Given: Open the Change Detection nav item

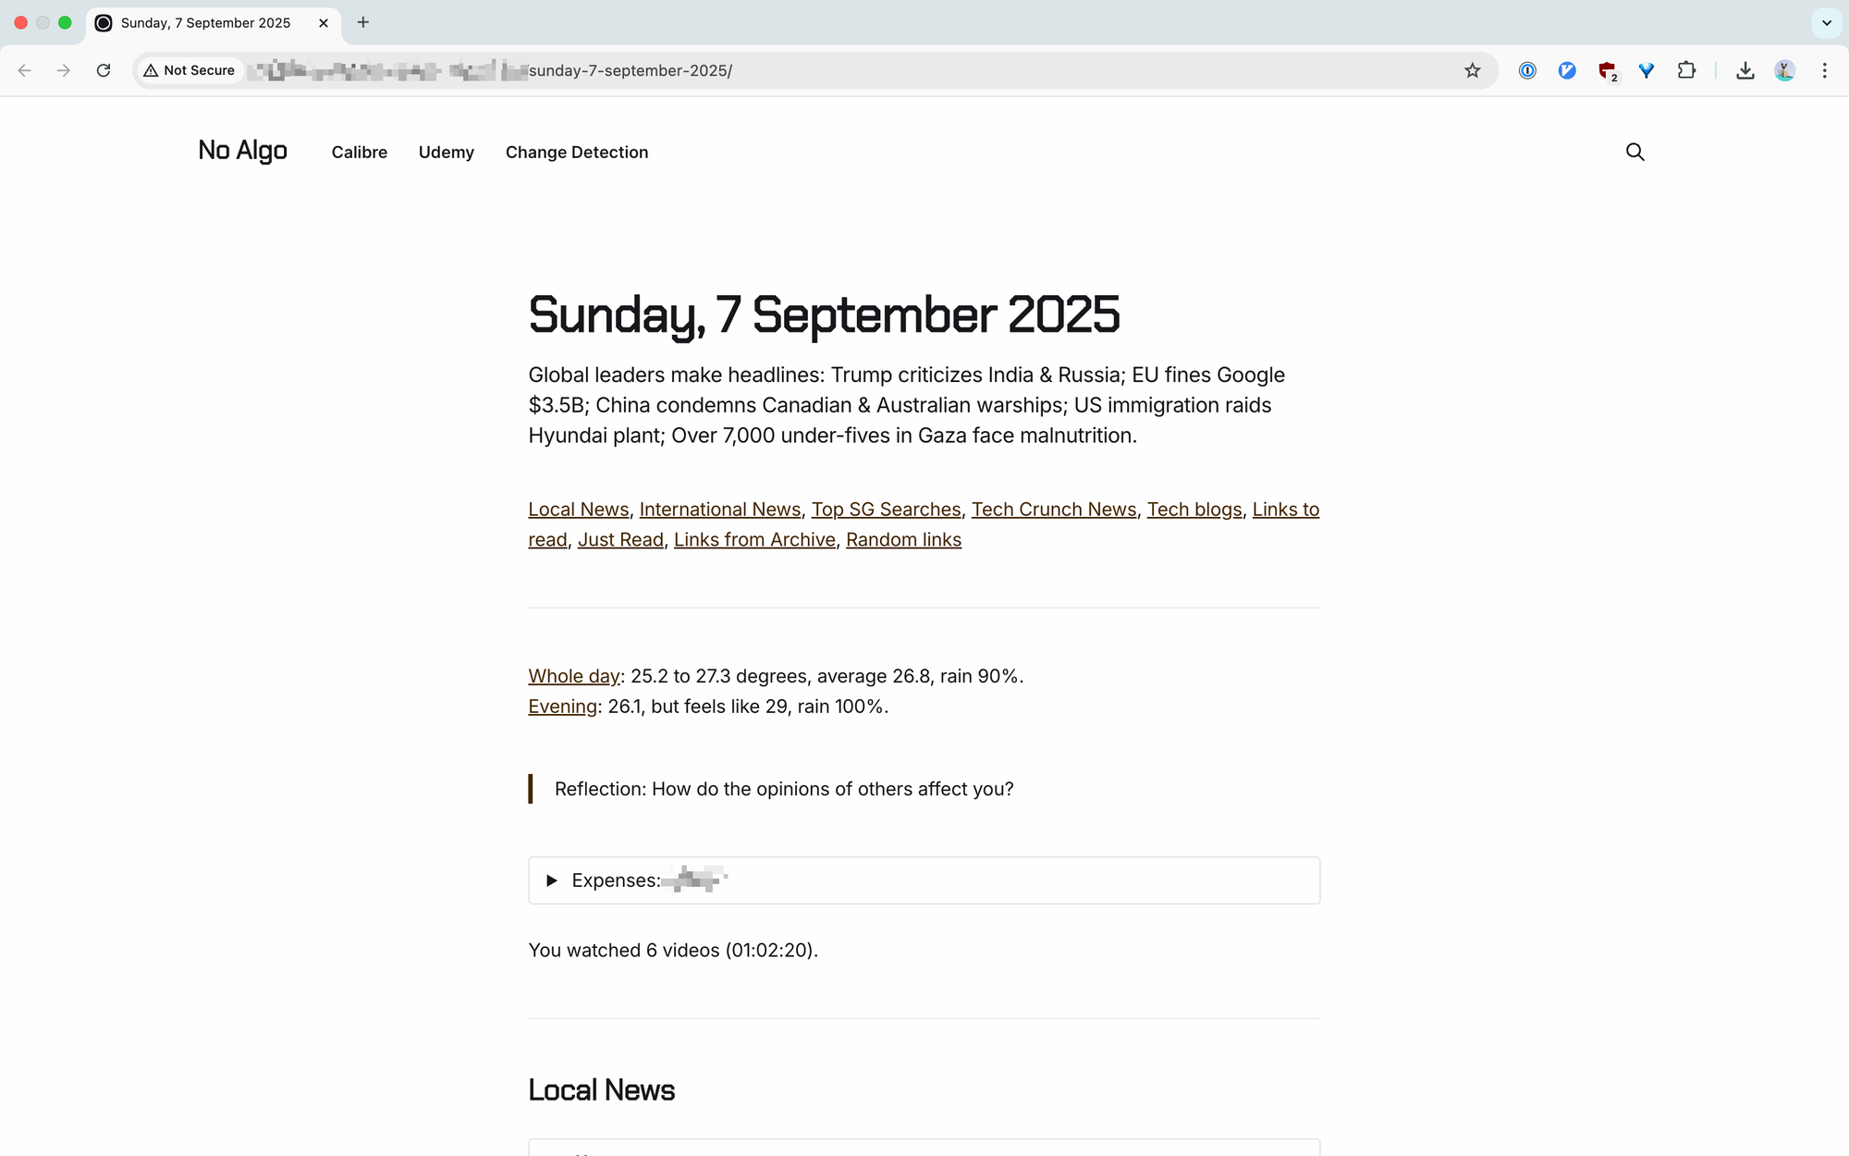Looking at the screenshot, I should 577,153.
